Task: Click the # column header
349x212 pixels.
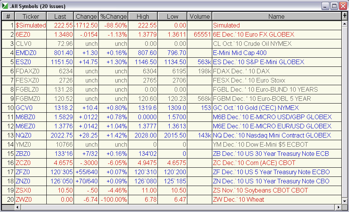Action: pyautogui.click(x=8, y=16)
